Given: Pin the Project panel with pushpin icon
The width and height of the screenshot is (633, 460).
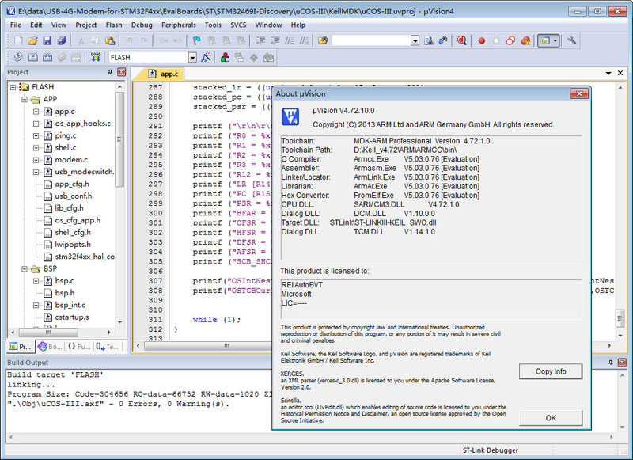Looking at the screenshot, I should click(110, 72).
